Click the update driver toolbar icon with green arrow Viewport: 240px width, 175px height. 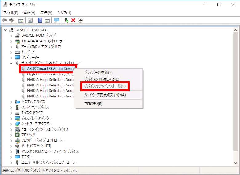click(66, 20)
